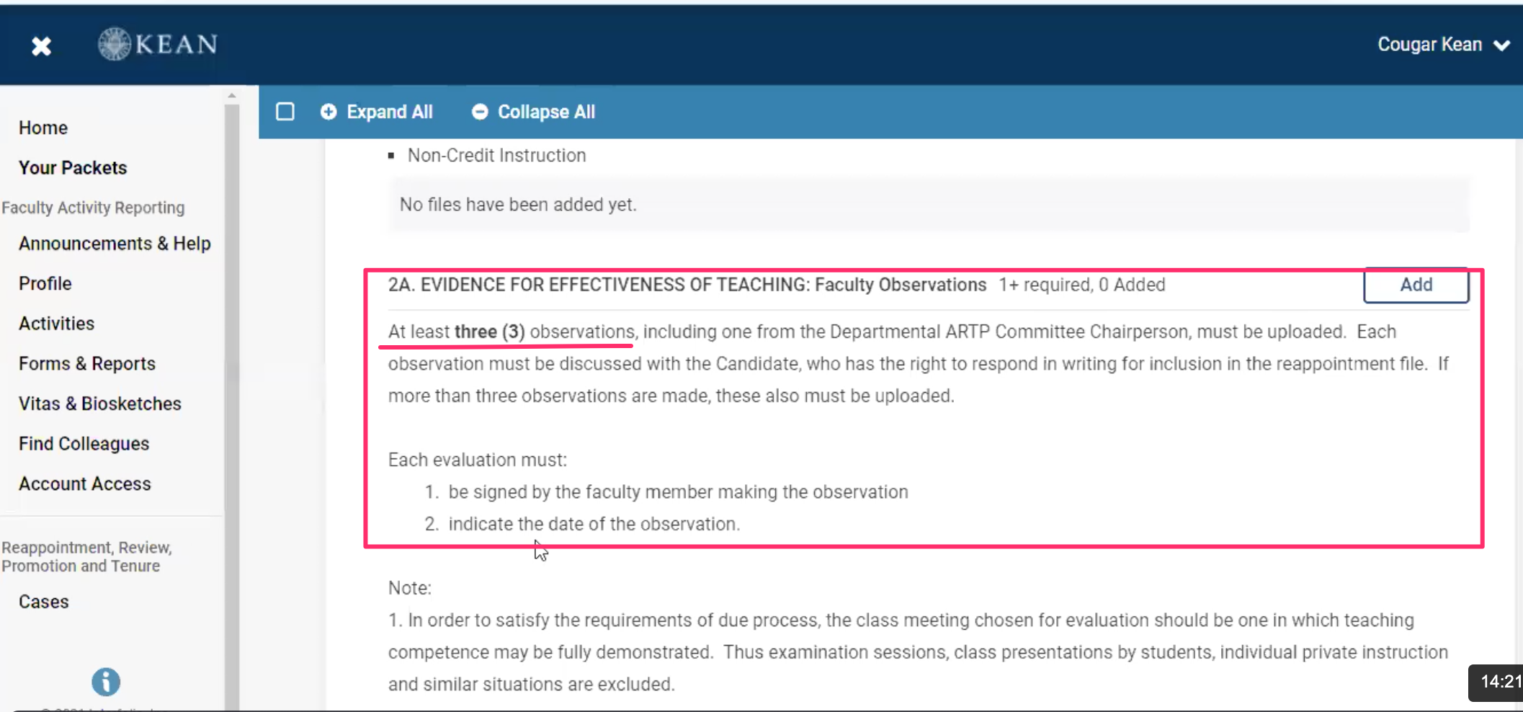The height and width of the screenshot is (712, 1523).
Task: Click the blue info icon in sidebar
Action: 106,682
